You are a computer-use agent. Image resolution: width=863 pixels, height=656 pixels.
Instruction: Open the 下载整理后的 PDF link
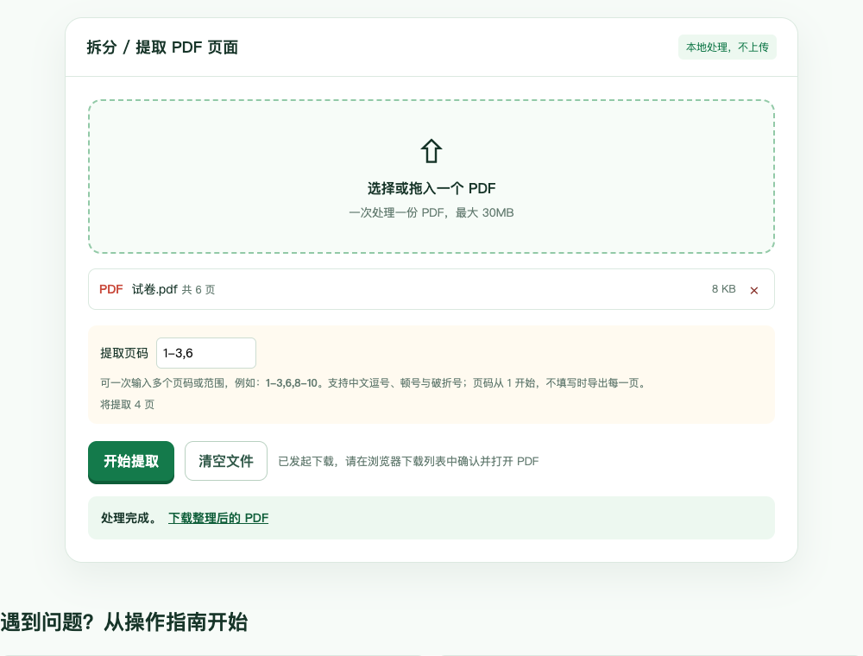click(218, 518)
